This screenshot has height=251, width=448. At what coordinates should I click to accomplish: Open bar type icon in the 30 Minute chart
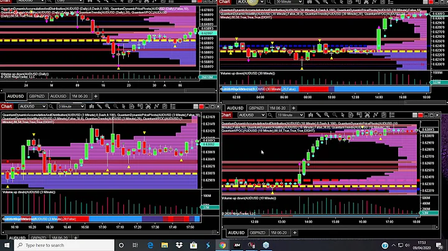click(309, 2)
